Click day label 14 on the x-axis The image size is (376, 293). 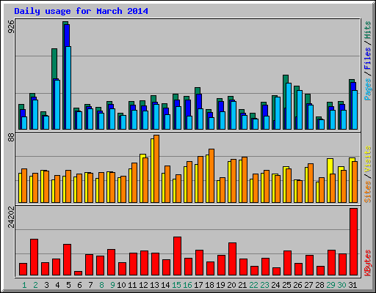point(165,285)
